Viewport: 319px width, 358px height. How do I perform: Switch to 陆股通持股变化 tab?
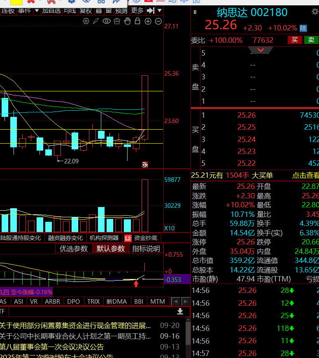coord(21,238)
